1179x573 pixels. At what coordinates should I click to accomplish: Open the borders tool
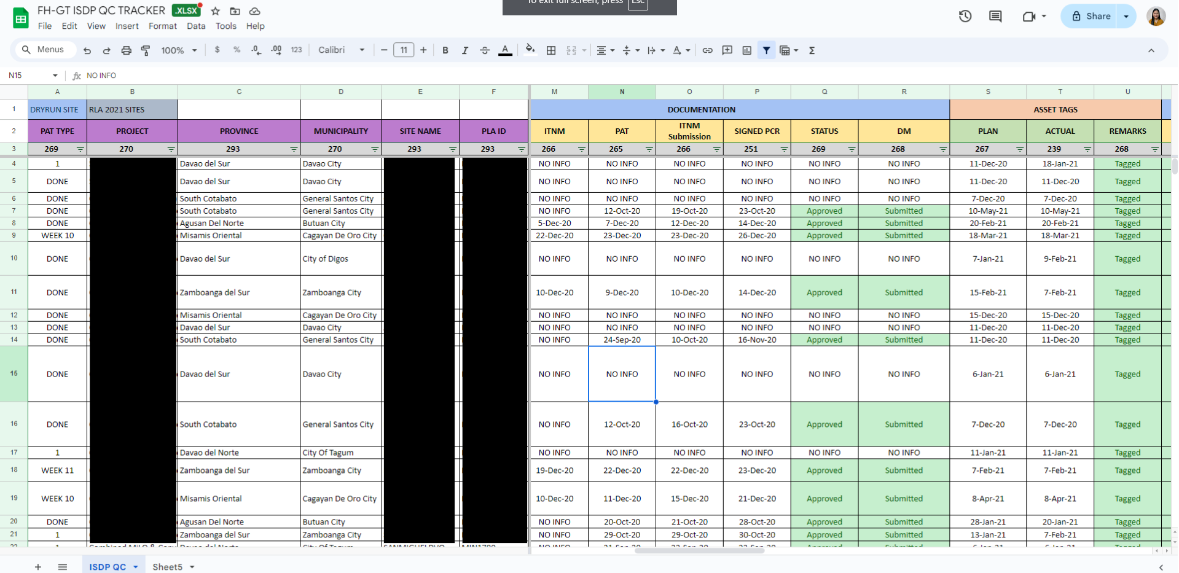[551, 50]
